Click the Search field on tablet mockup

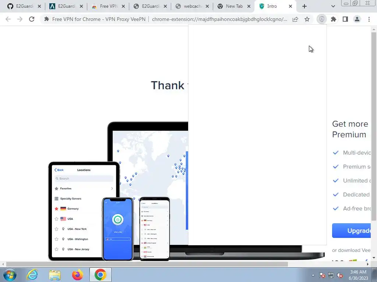[84, 178]
